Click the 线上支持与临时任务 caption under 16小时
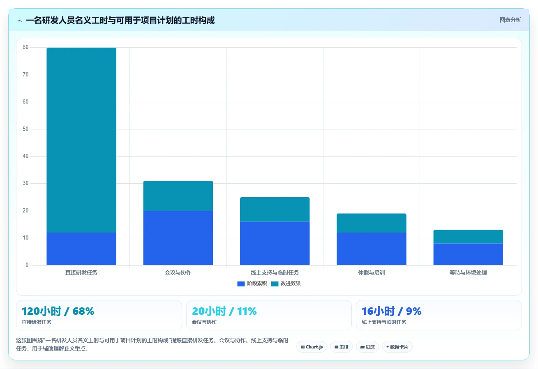Screen dimensions: 538x369 click(384, 322)
